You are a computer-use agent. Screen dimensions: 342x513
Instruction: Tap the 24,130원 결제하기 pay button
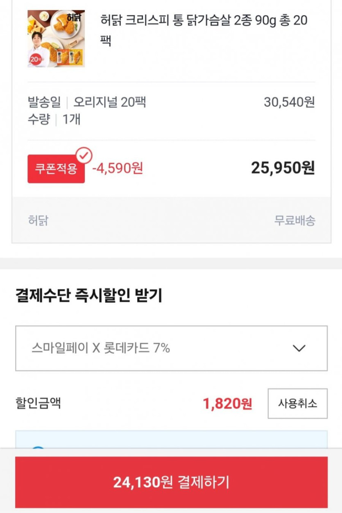click(171, 482)
